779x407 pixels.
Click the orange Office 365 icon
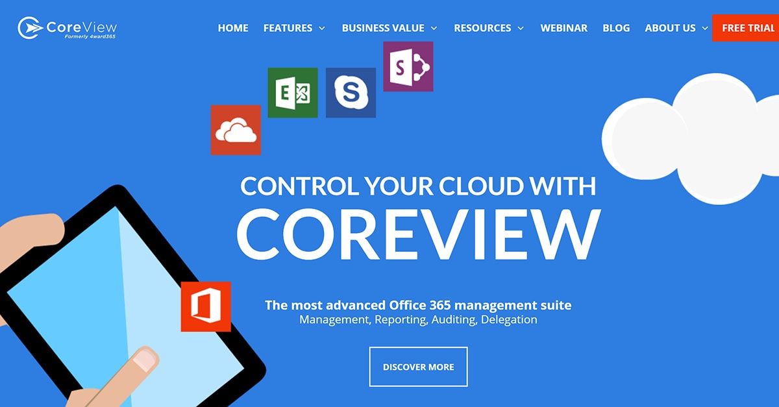pyautogui.click(x=206, y=306)
